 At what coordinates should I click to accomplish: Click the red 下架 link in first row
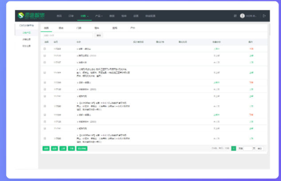pos(251,49)
